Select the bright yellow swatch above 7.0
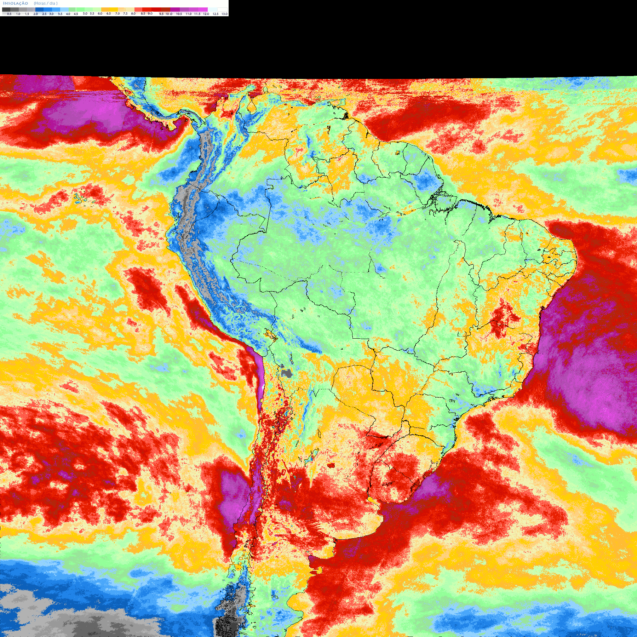637x637 pixels. pyautogui.click(x=114, y=10)
